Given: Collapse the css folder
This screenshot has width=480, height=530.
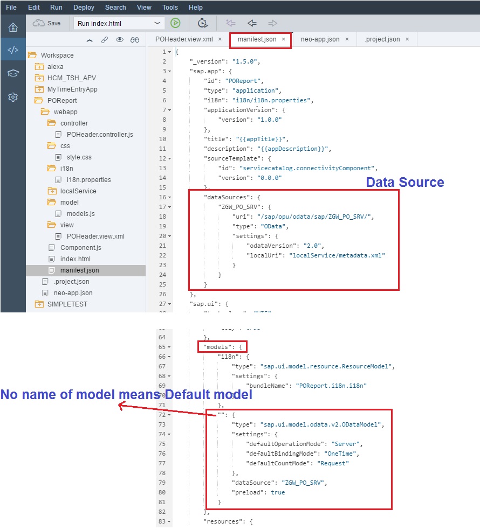Looking at the screenshot, I should (52, 146).
